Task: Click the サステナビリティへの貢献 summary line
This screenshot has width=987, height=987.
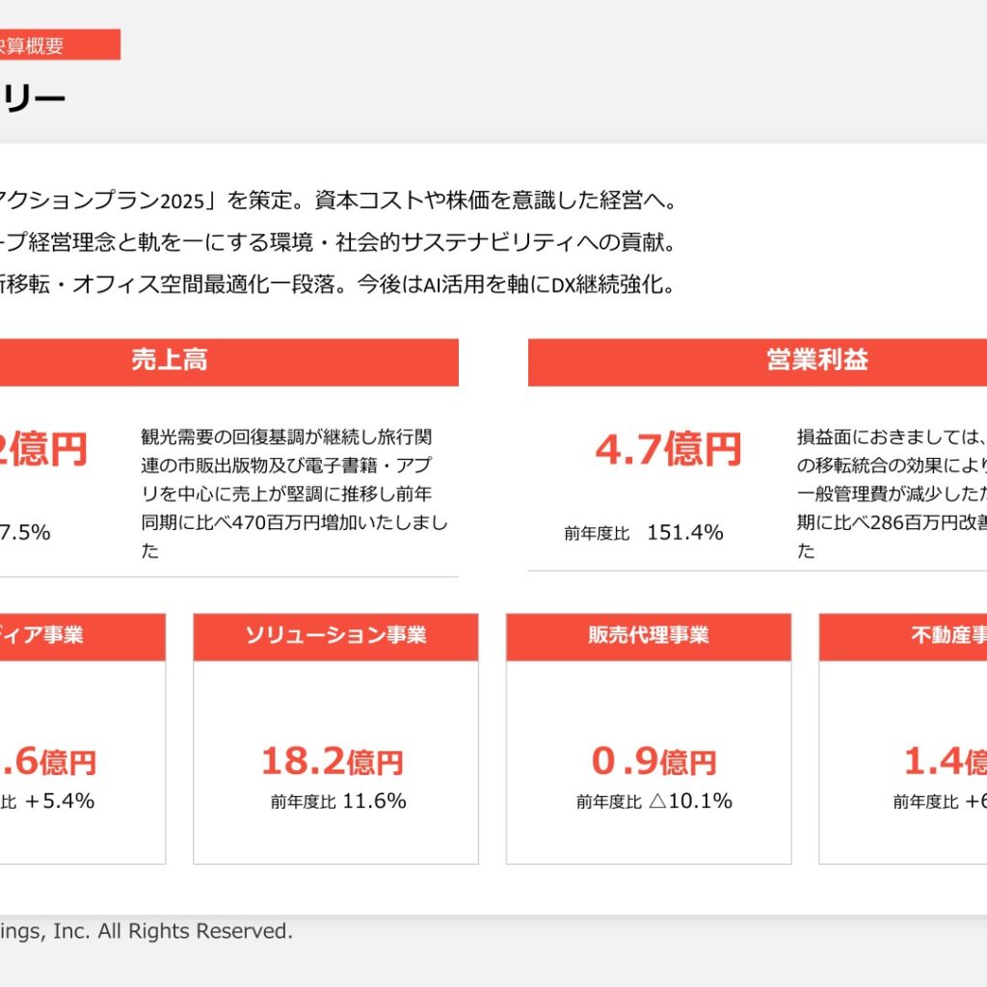Action: (x=337, y=242)
